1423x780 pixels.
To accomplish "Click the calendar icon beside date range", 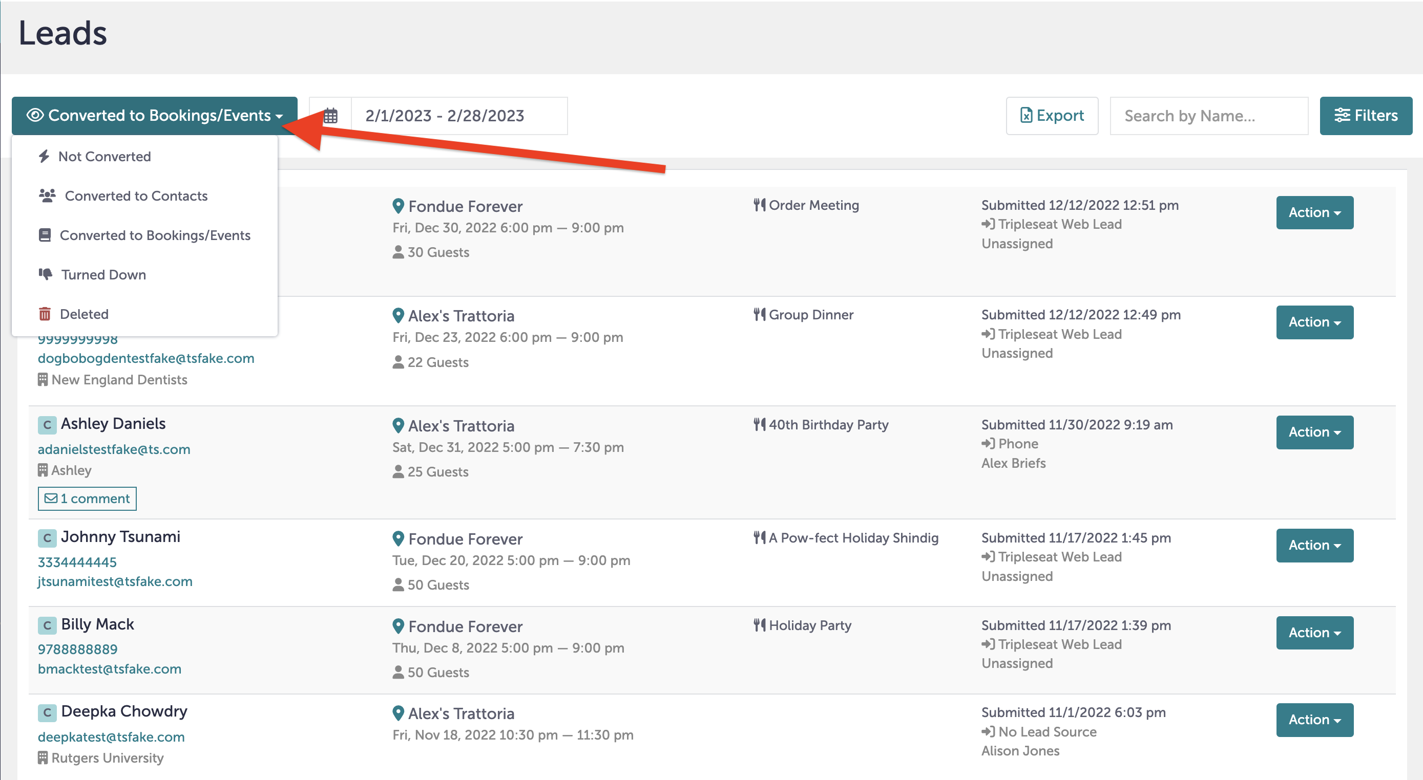I will [x=330, y=116].
